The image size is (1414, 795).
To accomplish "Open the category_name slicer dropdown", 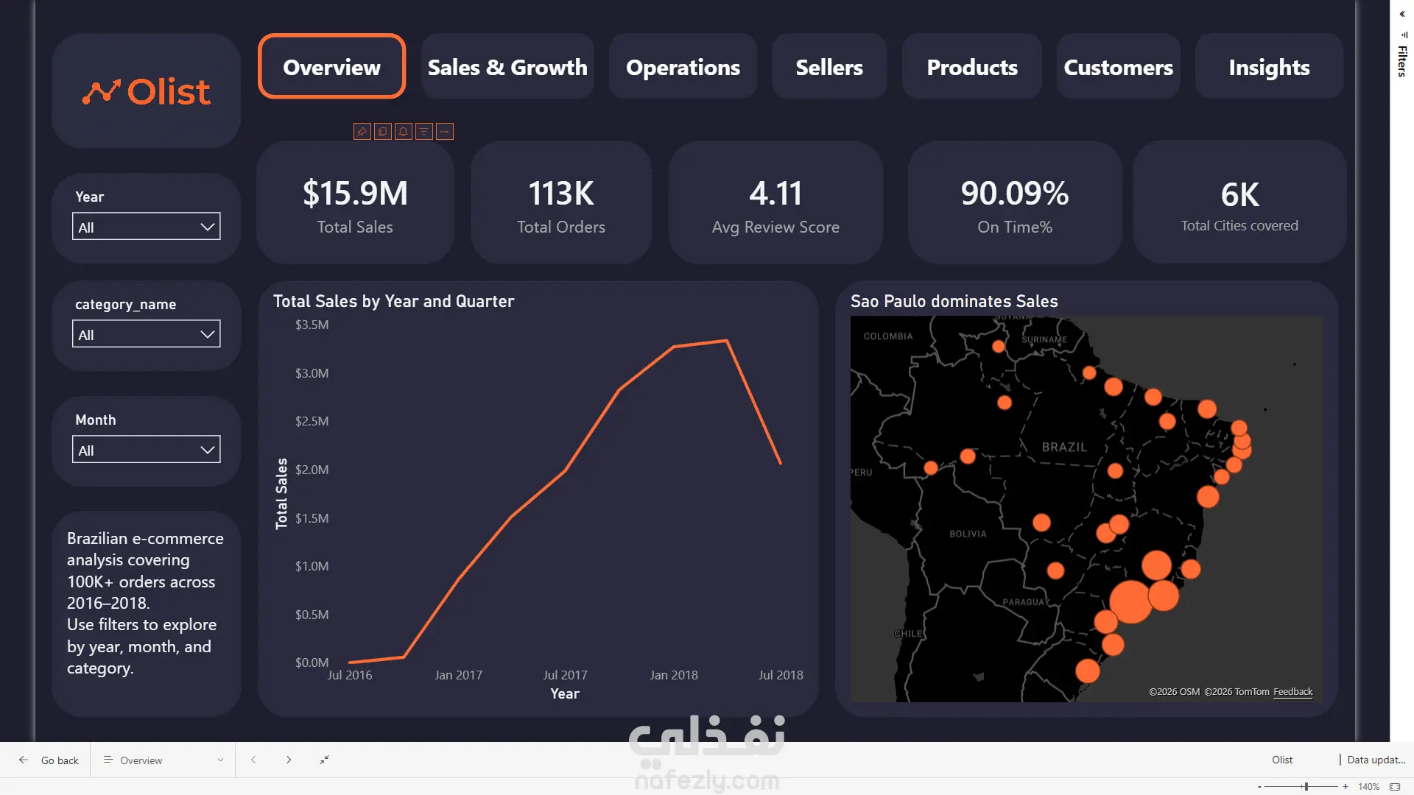I will (147, 334).
